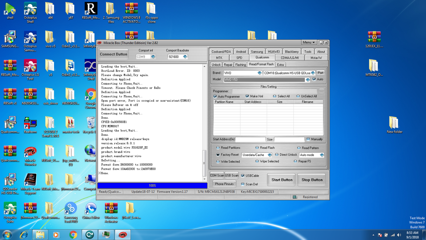Switch to the SPD tab

tap(239, 58)
